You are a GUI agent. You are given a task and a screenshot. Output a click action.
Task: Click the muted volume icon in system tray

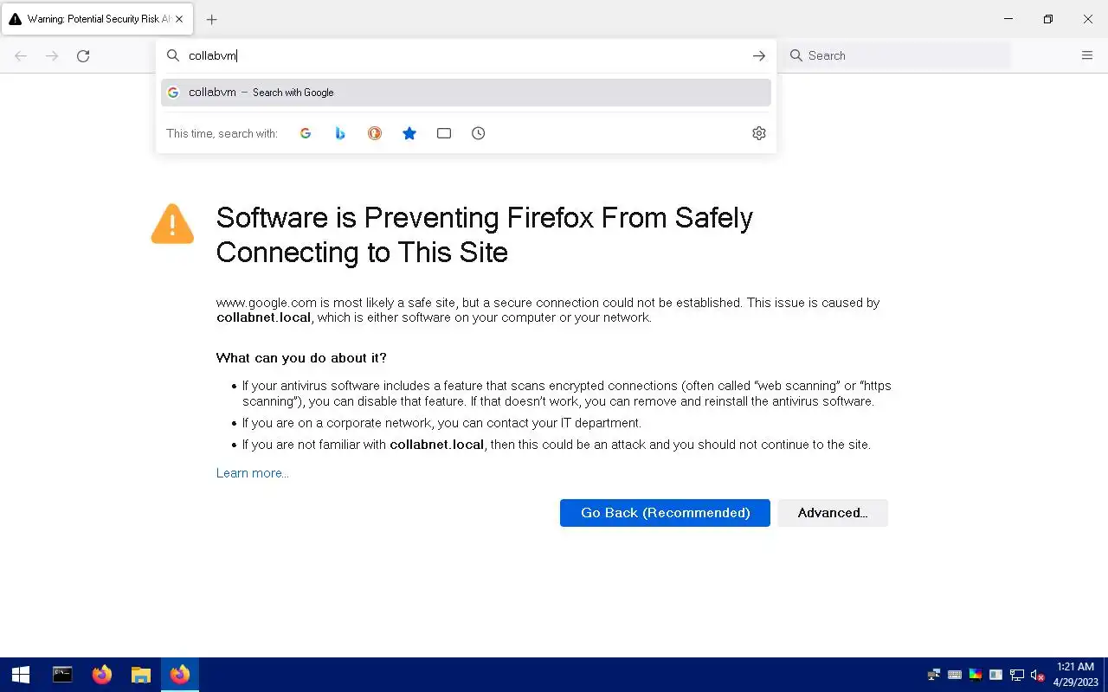tap(1037, 675)
